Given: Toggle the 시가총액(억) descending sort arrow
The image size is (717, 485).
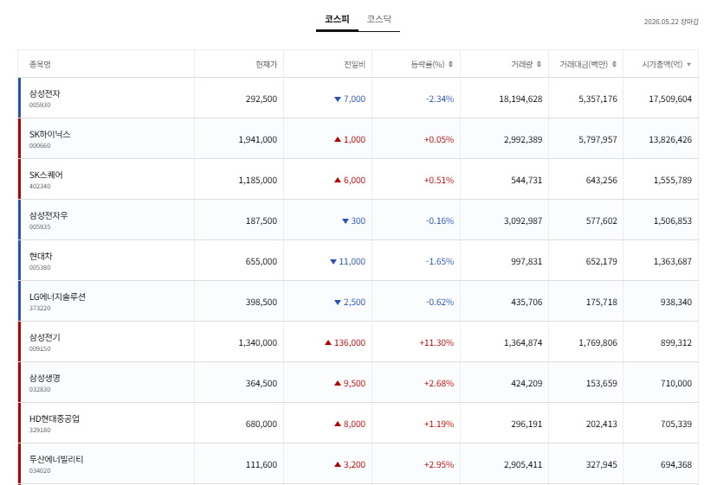Looking at the screenshot, I should (x=688, y=65).
